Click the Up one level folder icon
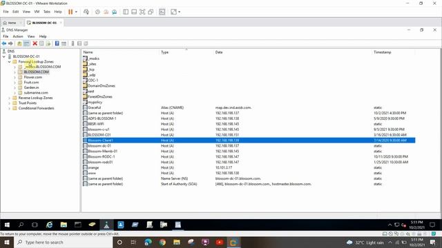 [x=19, y=43]
